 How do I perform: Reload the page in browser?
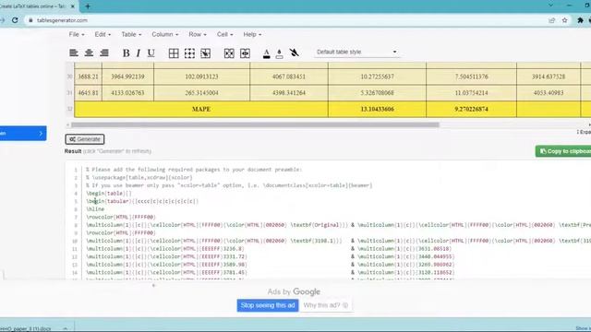[15, 20]
